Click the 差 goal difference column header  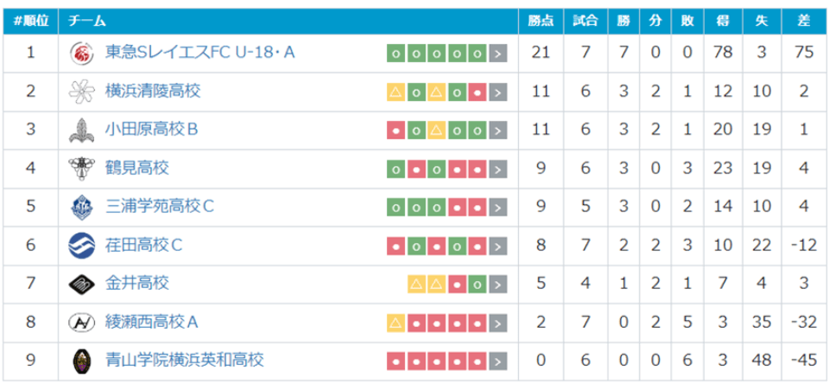point(805,20)
